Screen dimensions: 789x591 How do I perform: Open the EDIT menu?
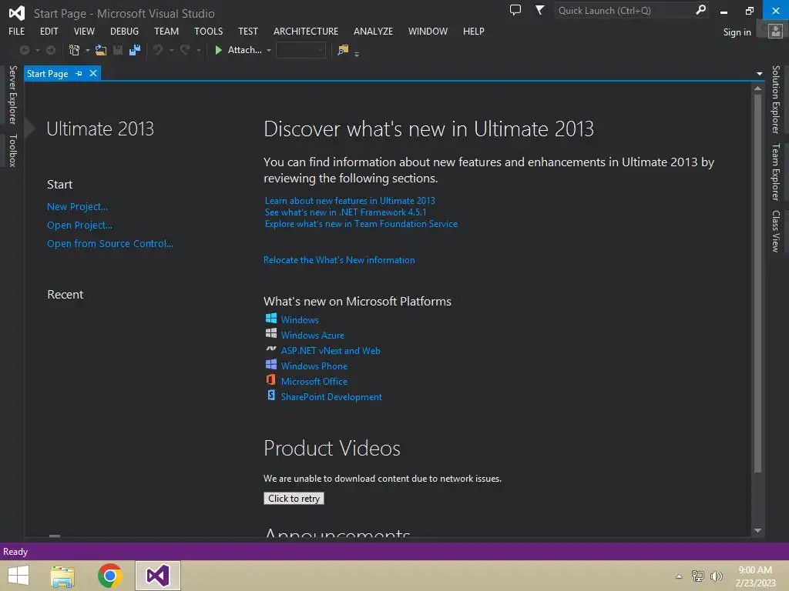[49, 31]
